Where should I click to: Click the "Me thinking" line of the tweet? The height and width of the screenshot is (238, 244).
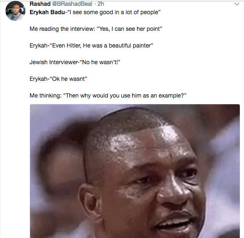(108, 95)
